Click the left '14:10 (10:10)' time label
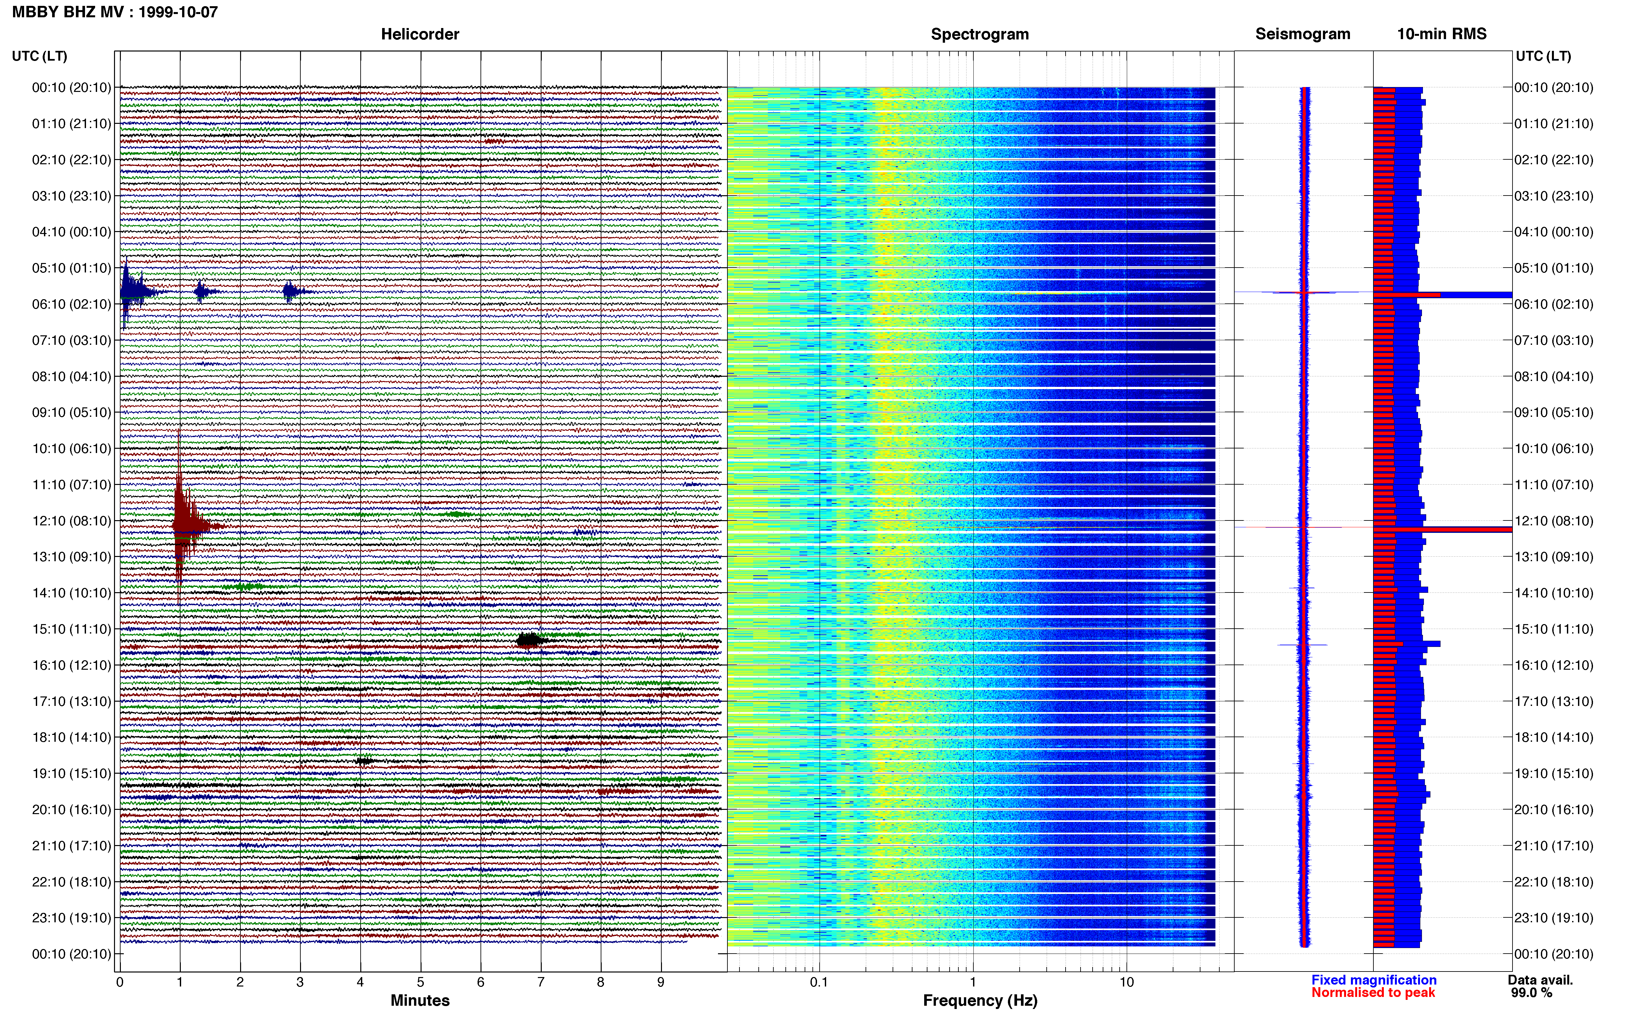The height and width of the screenshot is (1023, 1635). point(72,593)
